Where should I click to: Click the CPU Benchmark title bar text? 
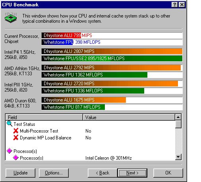(20, 5)
